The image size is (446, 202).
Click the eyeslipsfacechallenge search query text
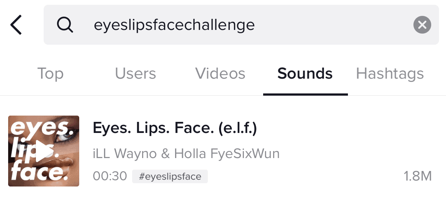174,25
